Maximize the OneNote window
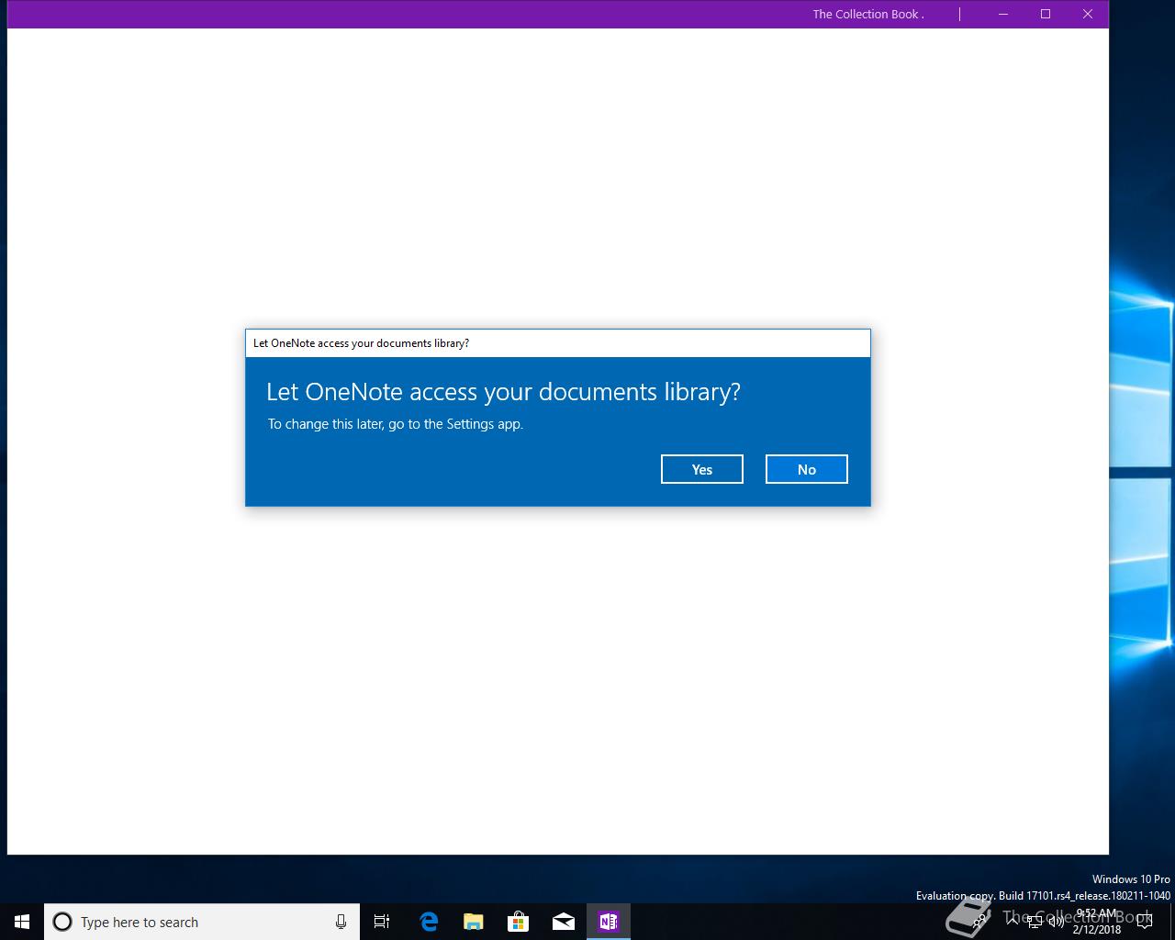The height and width of the screenshot is (940, 1175). [1046, 14]
